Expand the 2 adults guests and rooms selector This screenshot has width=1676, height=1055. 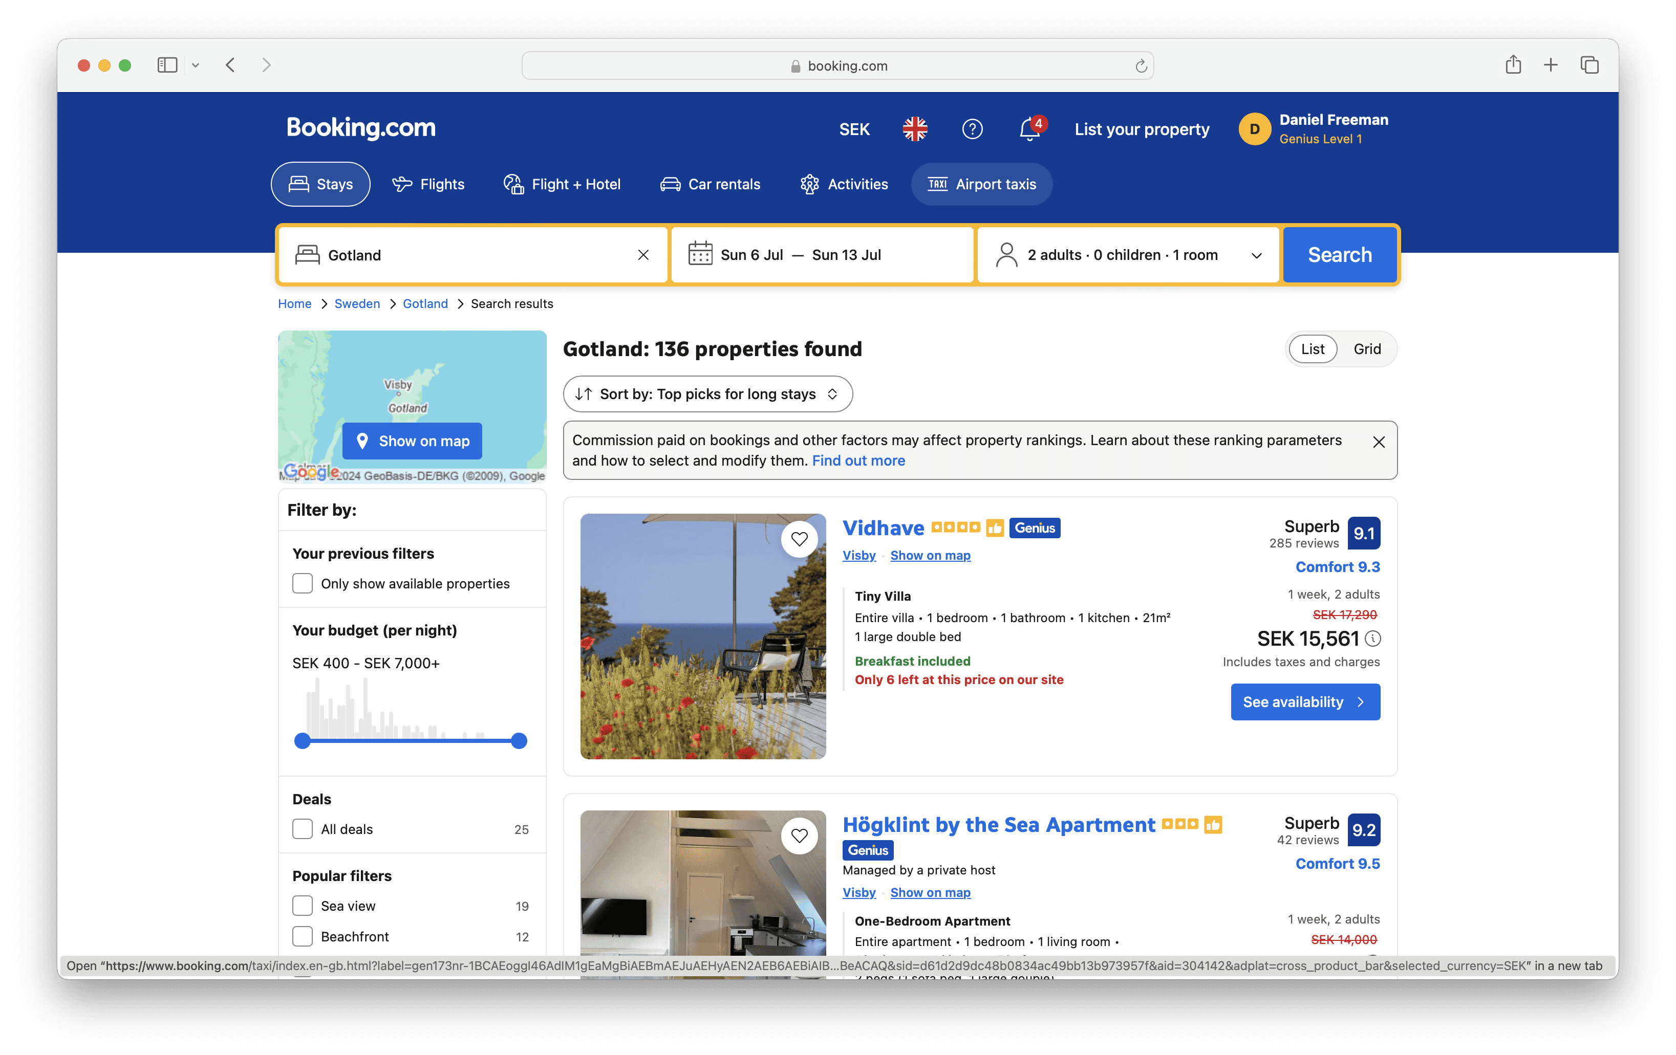coord(1128,254)
